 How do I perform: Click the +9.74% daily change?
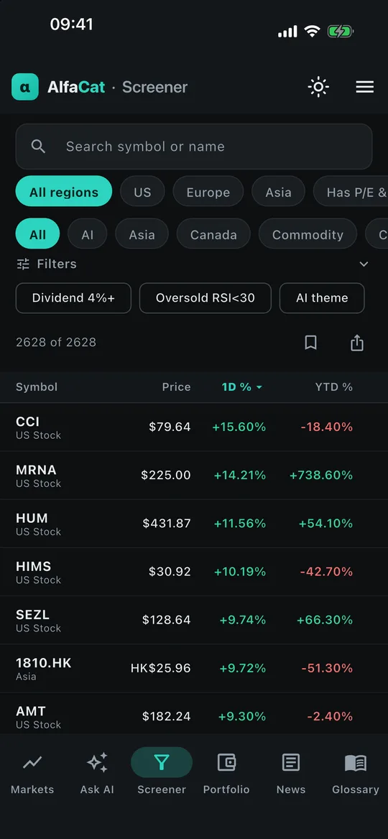(242, 620)
